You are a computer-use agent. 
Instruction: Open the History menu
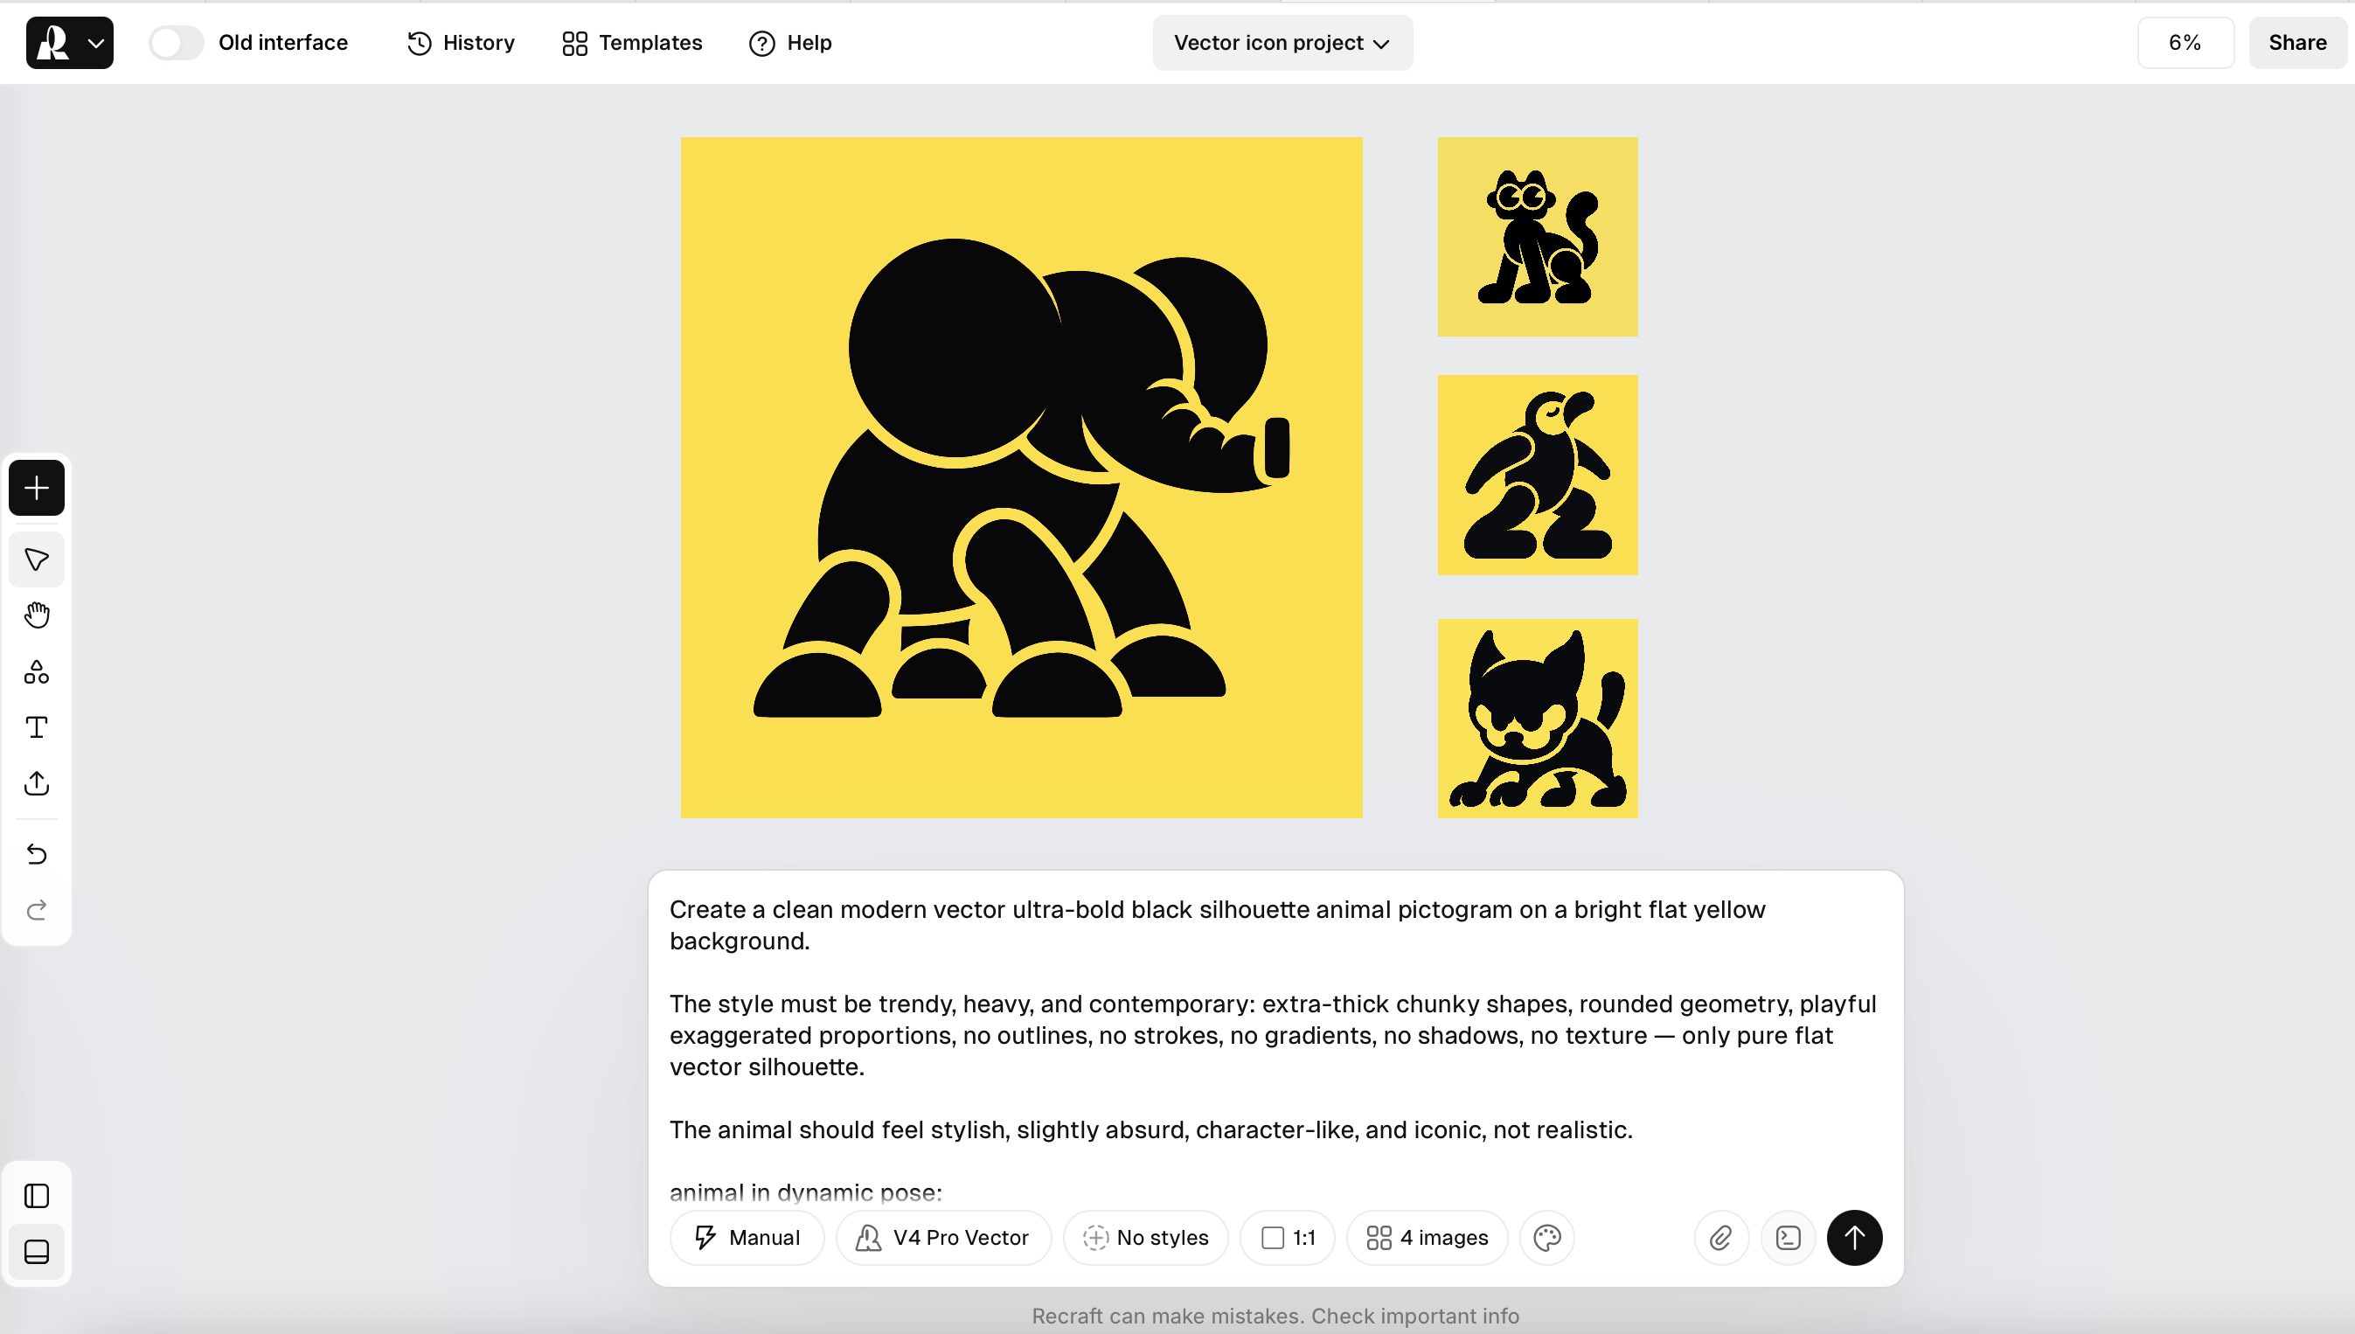[461, 43]
